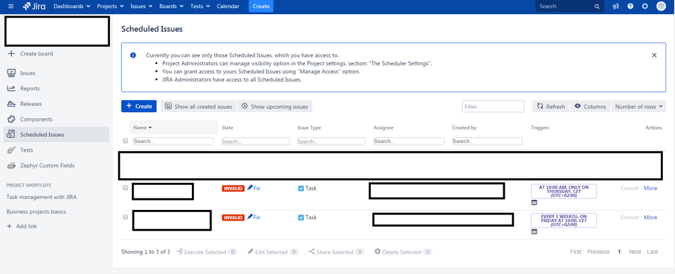The image size is (675, 274).
Task: Open the feedback megaphone icon
Action: pos(616,7)
